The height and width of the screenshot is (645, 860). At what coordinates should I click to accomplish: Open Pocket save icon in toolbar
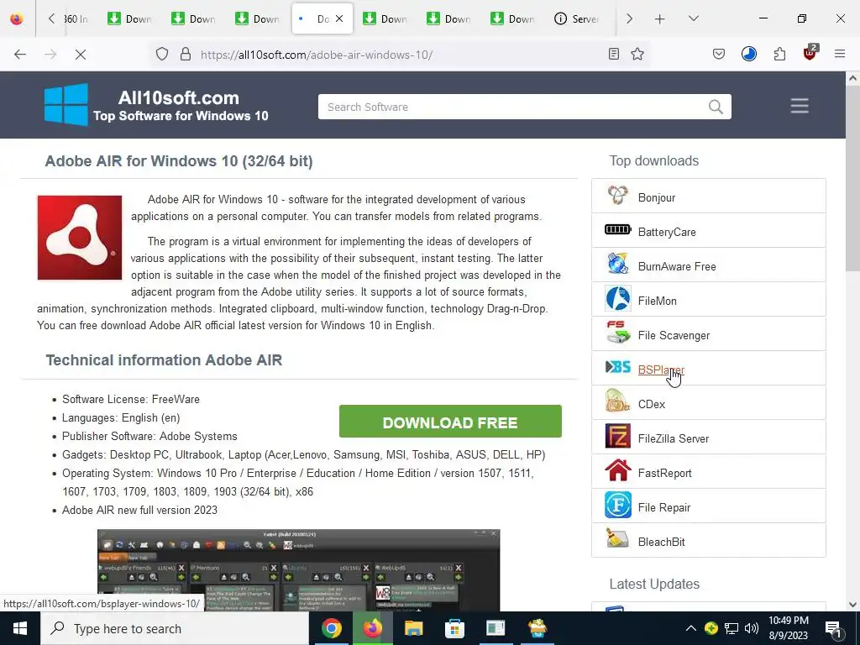(x=719, y=54)
